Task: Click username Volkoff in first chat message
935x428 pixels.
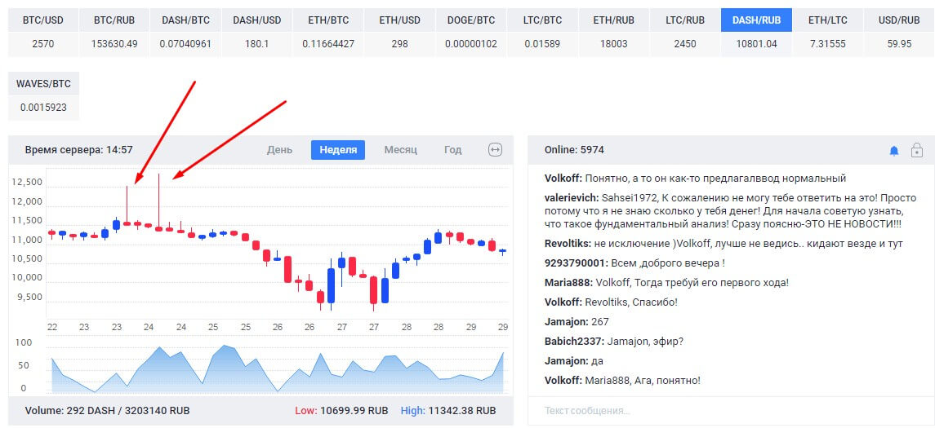Action: pyautogui.click(x=563, y=178)
